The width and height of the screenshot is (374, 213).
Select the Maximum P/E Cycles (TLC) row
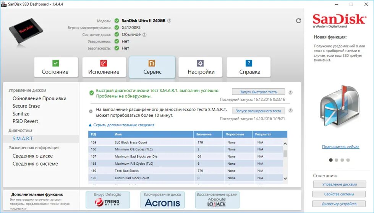pos(186,164)
